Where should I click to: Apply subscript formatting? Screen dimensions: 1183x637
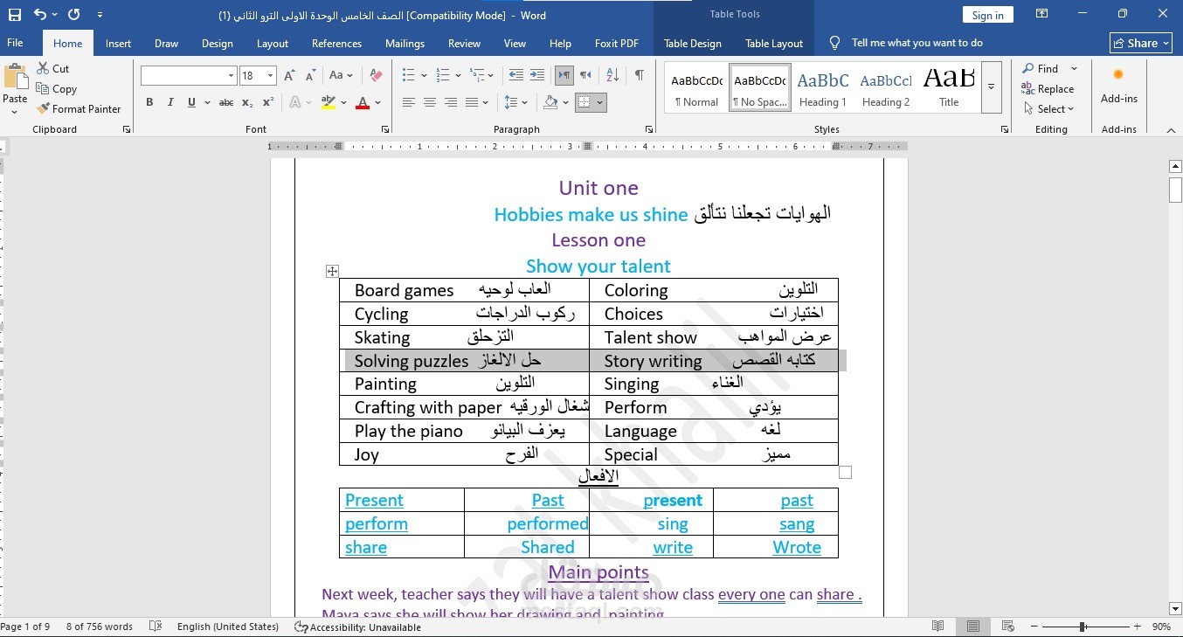point(247,102)
